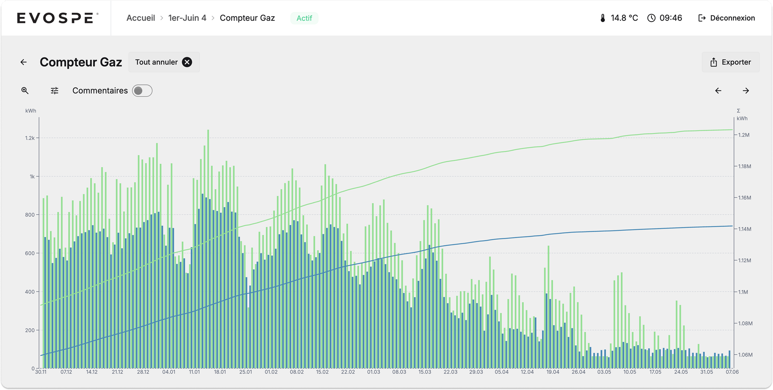Select Compteur Gaz breadcrumb item
773x390 pixels.
[x=247, y=18]
